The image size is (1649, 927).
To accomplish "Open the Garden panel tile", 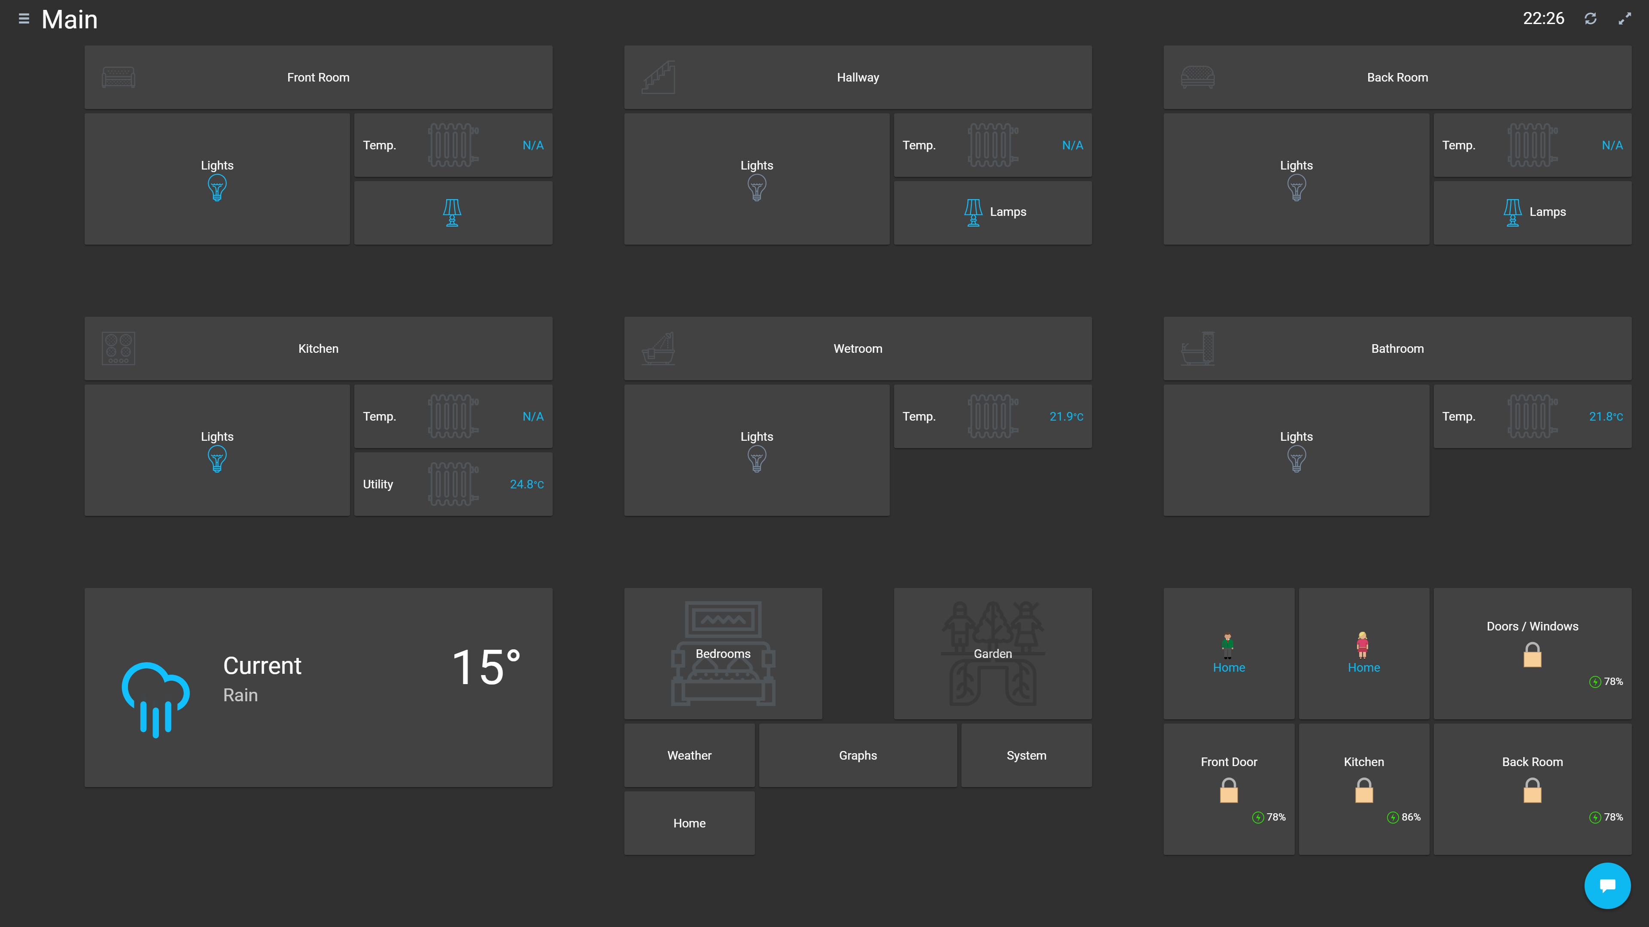I will 992,653.
